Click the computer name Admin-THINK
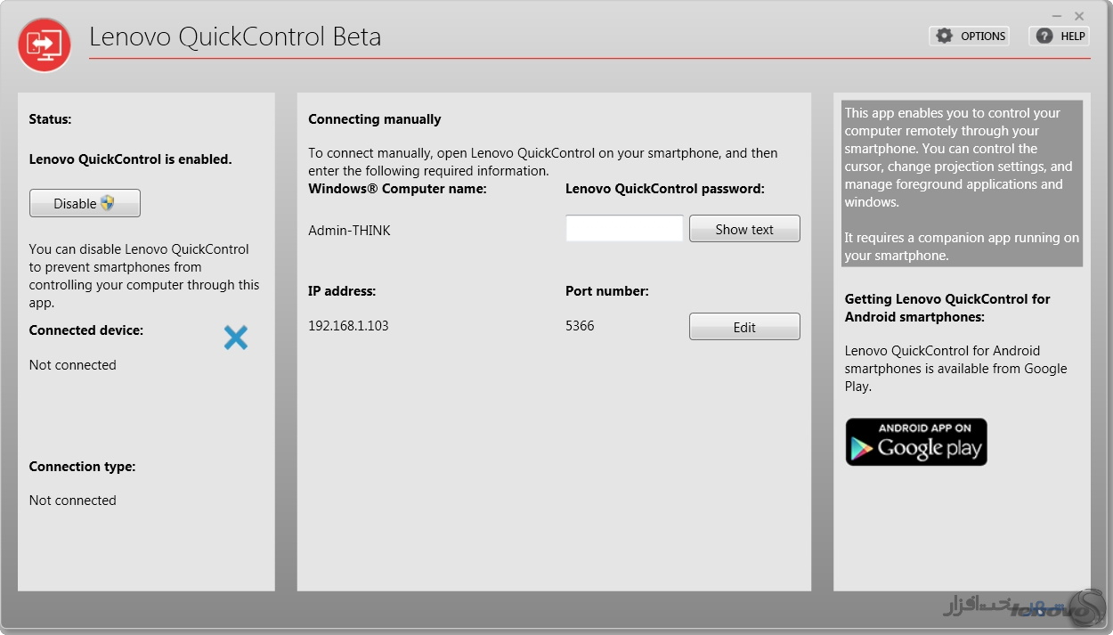 [x=349, y=230]
